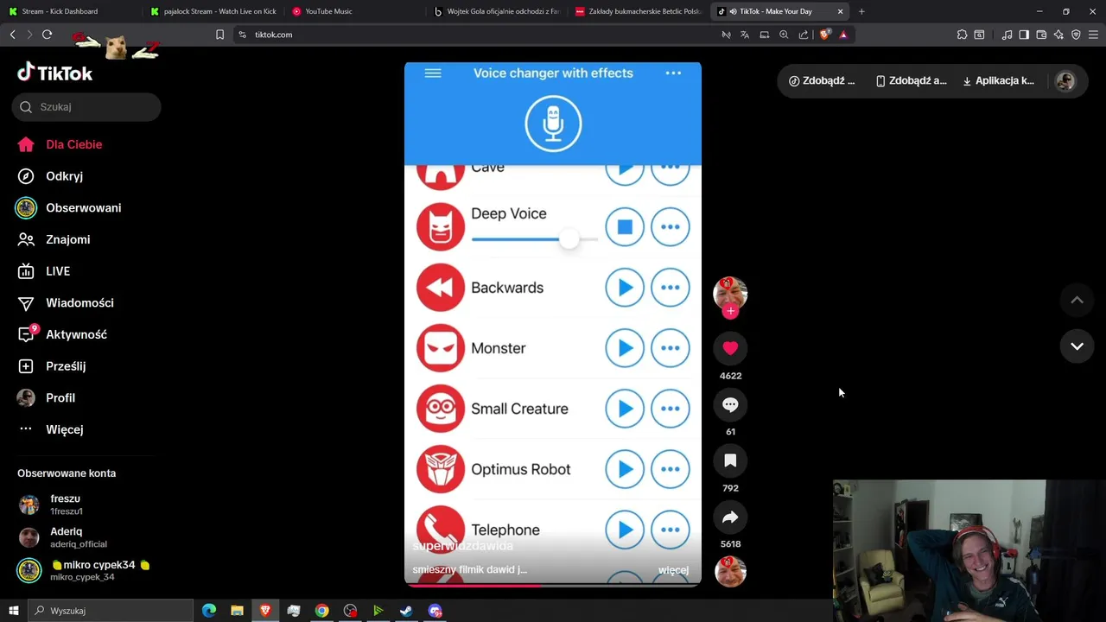Open a new browser tab

(861, 11)
